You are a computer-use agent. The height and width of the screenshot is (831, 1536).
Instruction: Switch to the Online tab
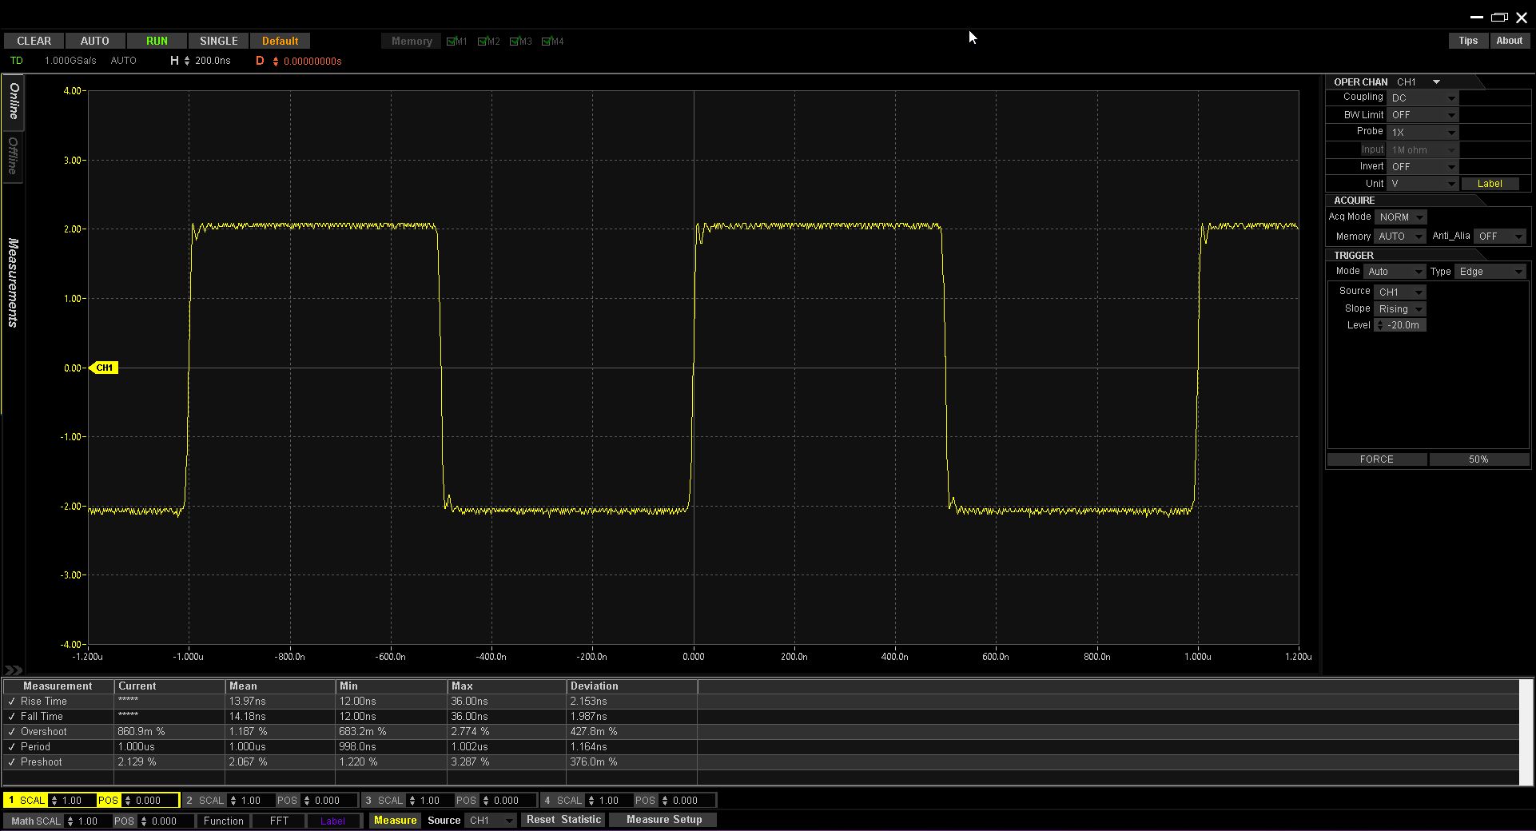point(14,101)
